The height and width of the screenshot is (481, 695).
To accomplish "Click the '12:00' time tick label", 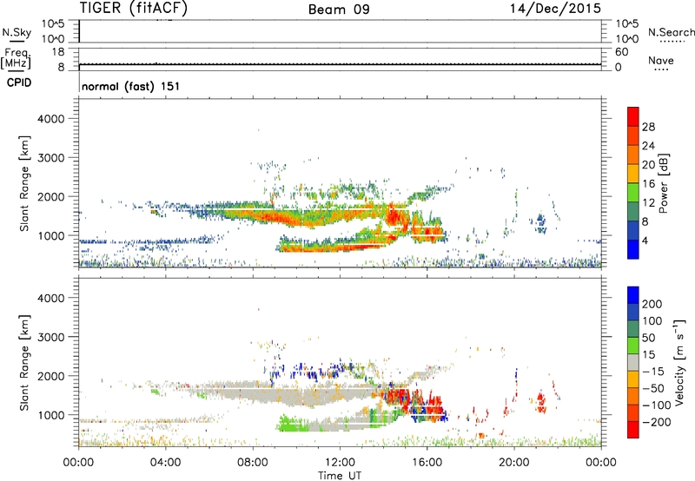I will point(340,463).
